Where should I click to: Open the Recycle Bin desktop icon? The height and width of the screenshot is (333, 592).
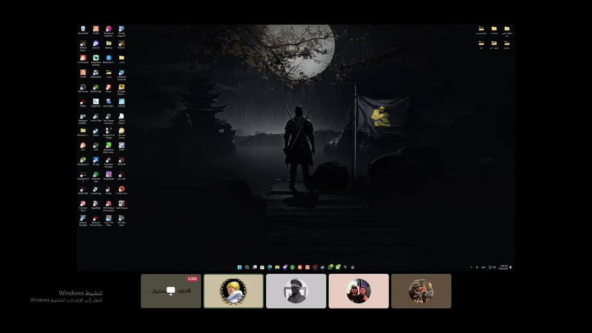coord(83,30)
